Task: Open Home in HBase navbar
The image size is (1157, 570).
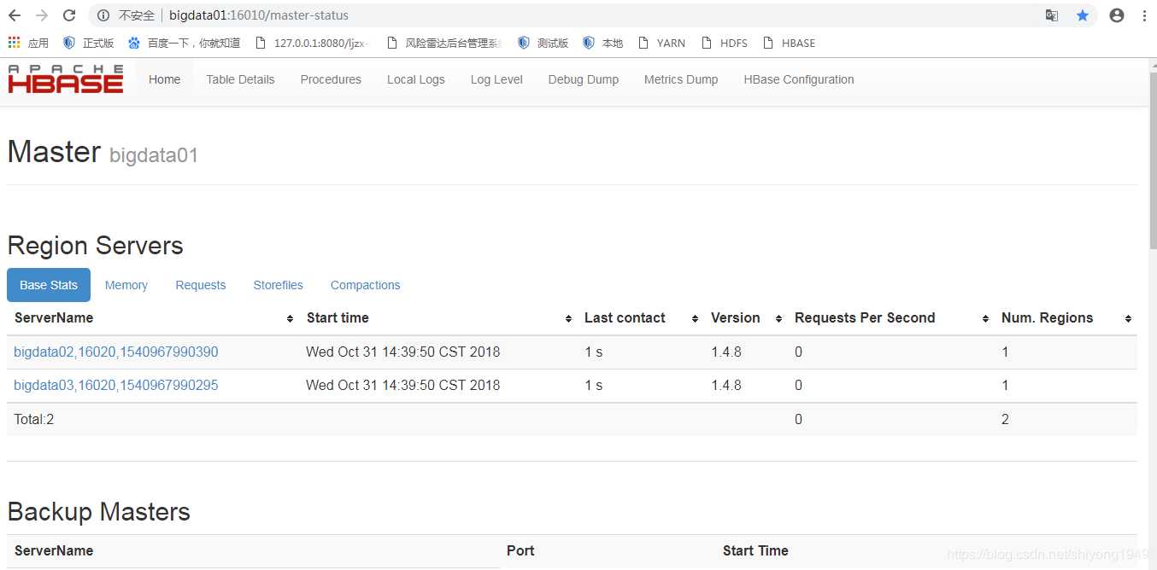Action: click(165, 79)
